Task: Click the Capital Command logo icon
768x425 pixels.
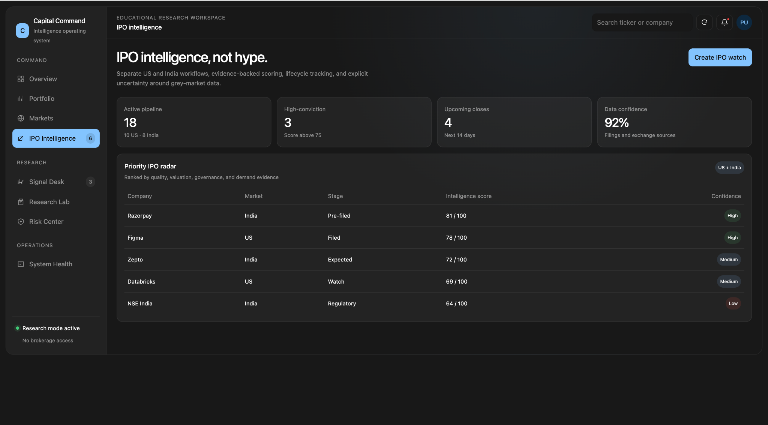Action: (22, 31)
